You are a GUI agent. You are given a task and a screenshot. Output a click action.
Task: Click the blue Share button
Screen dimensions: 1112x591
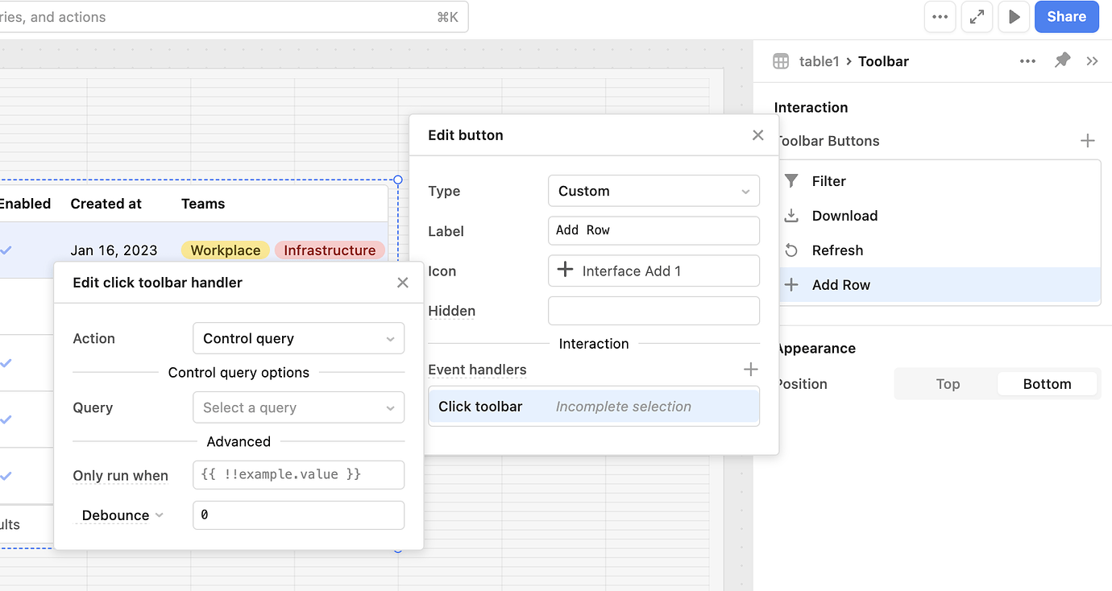pyautogui.click(x=1066, y=16)
